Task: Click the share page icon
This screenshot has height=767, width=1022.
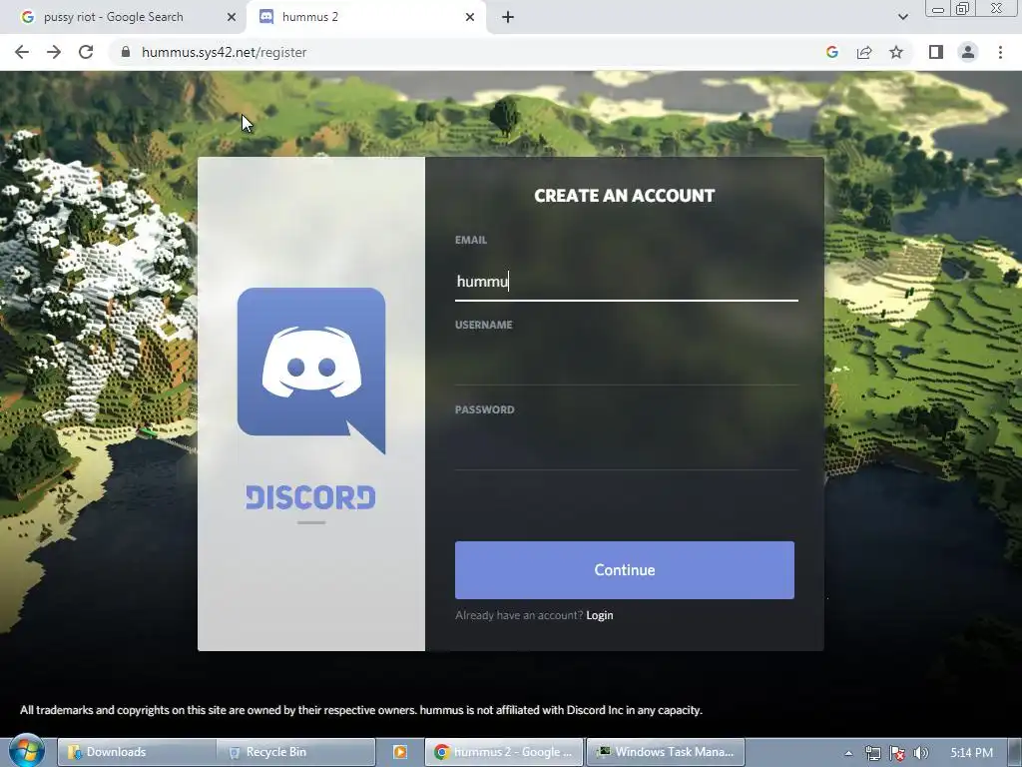Action: 864,52
